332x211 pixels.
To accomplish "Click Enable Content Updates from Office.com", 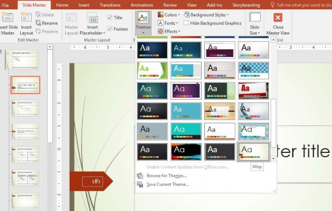I will click(x=188, y=167).
